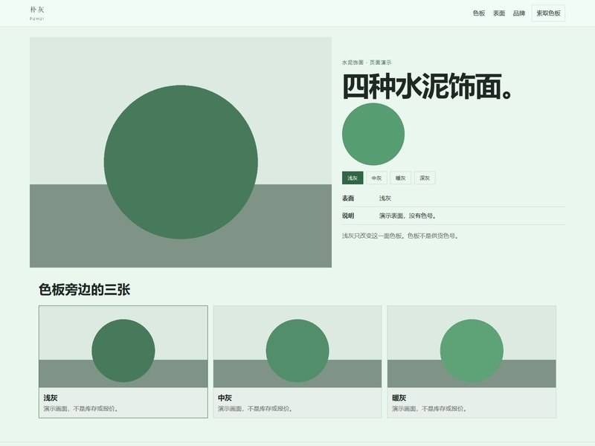Open the 朴灰 PUHUI brand logo
This screenshot has width=595, height=446.
pos(37,13)
